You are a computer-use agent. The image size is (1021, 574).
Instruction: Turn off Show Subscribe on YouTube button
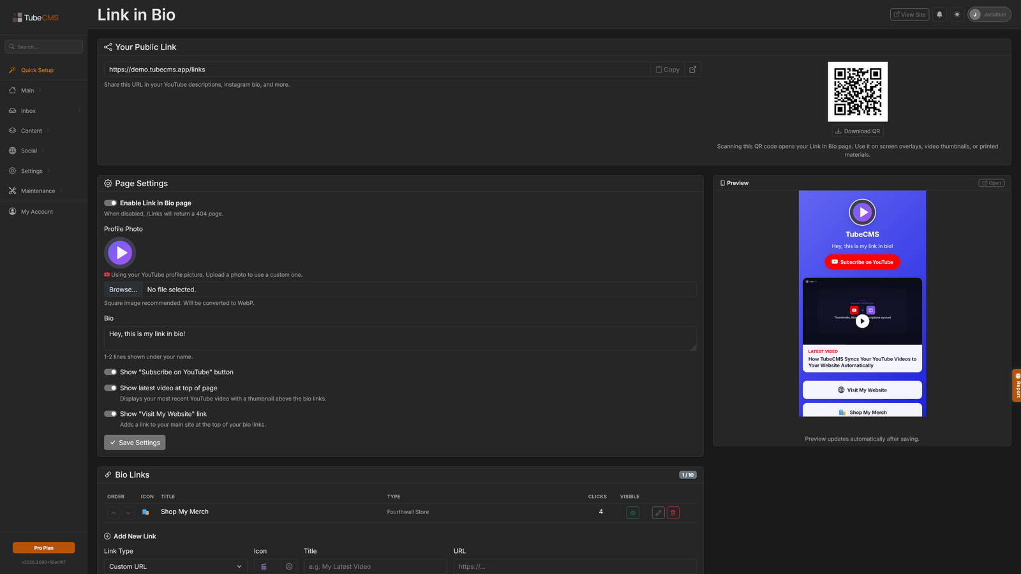[110, 371]
